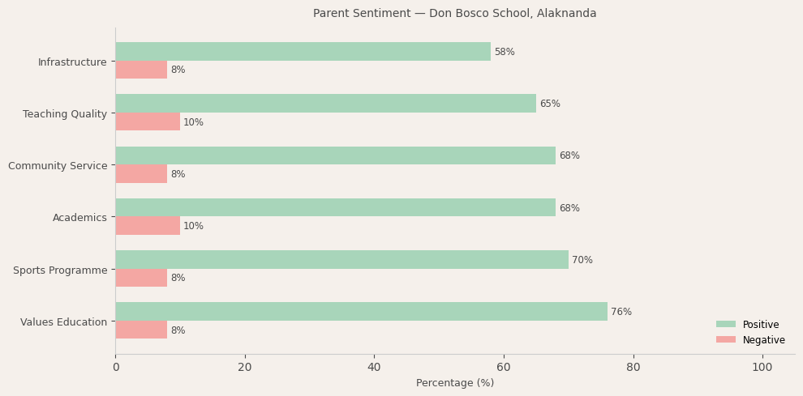
Task: Select the Teaching Quality axis label
Action: (x=65, y=114)
